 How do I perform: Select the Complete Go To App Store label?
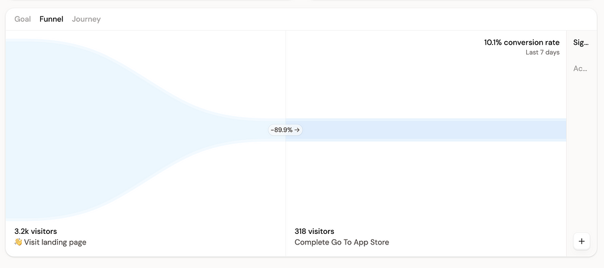(342, 242)
